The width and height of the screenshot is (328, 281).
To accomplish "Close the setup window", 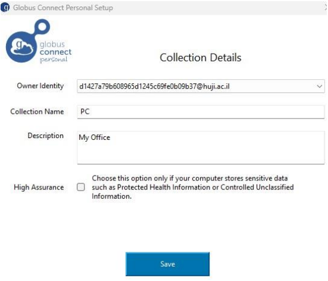I will pos(326,8).
